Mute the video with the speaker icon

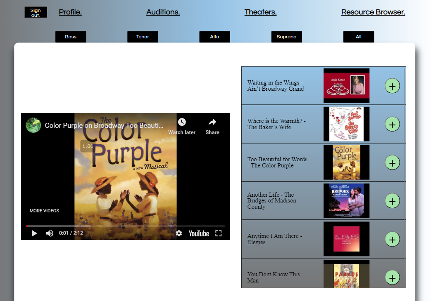[50, 233]
